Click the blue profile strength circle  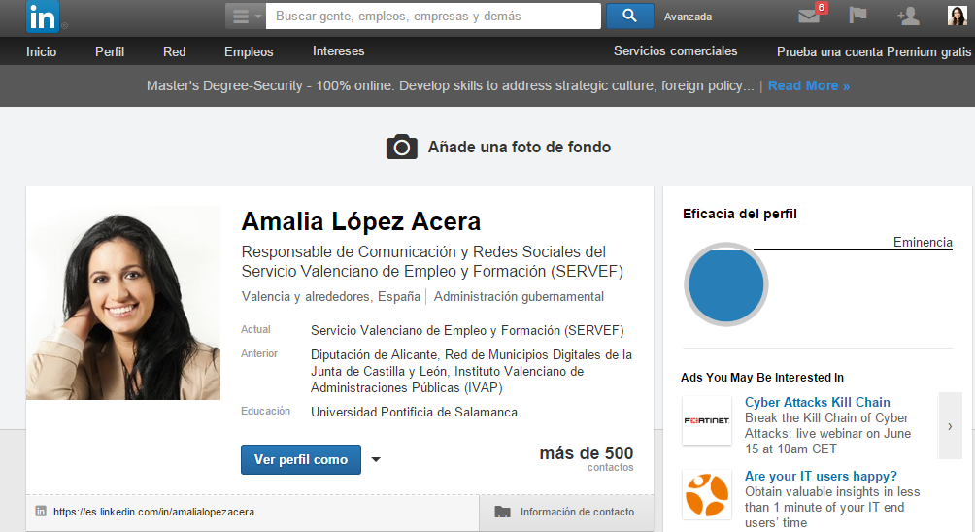click(726, 283)
